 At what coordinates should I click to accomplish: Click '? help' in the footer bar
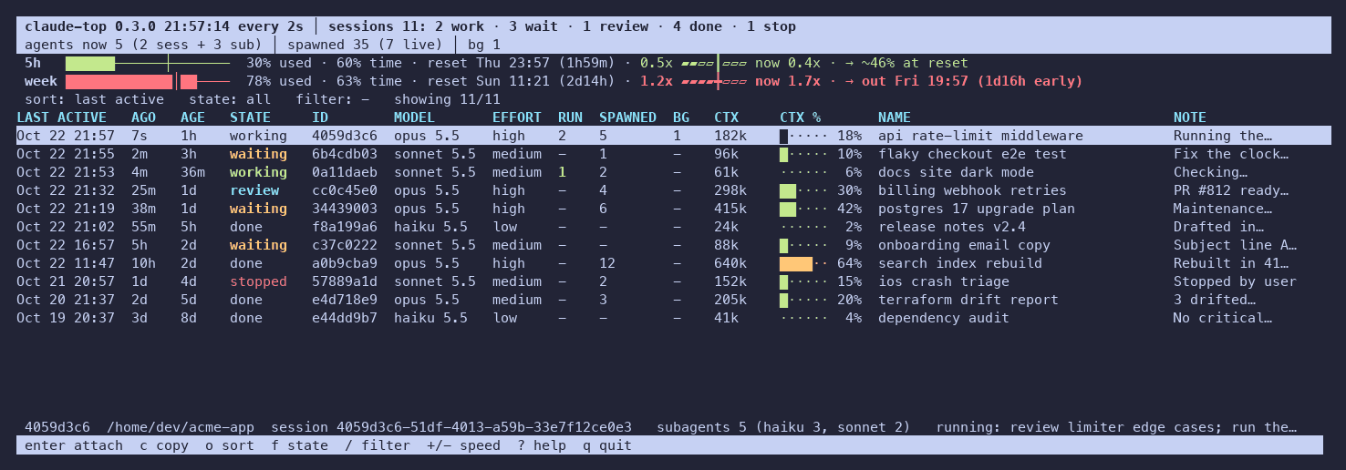(541, 445)
